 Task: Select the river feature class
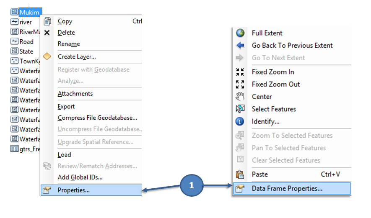pyautogui.click(x=25, y=22)
